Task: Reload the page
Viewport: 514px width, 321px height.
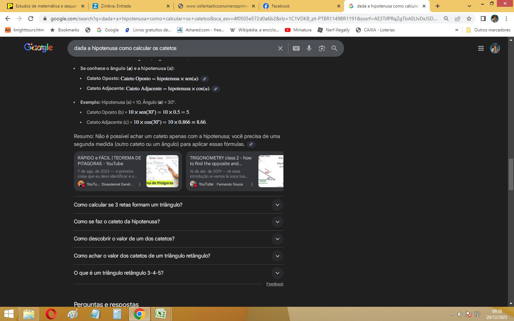Action: [31, 19]
